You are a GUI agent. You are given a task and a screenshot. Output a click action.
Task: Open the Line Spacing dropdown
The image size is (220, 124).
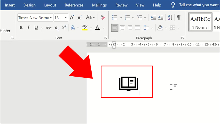146,28
